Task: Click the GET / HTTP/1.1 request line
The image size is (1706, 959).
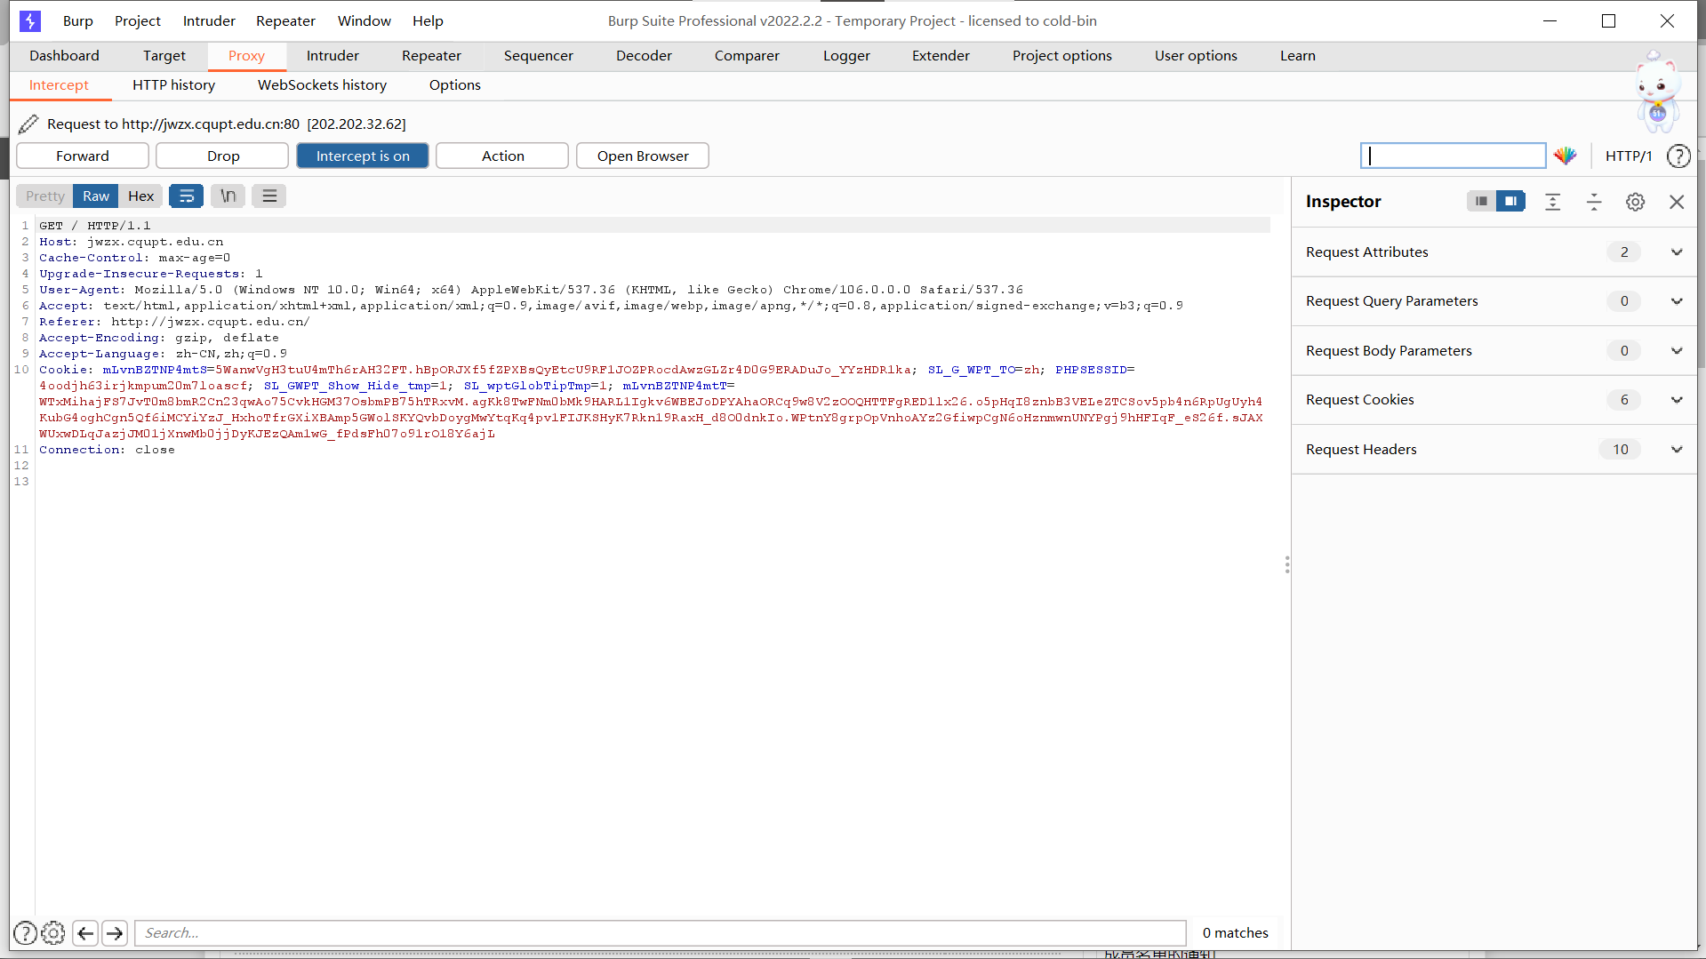Action: click(95, 226)
